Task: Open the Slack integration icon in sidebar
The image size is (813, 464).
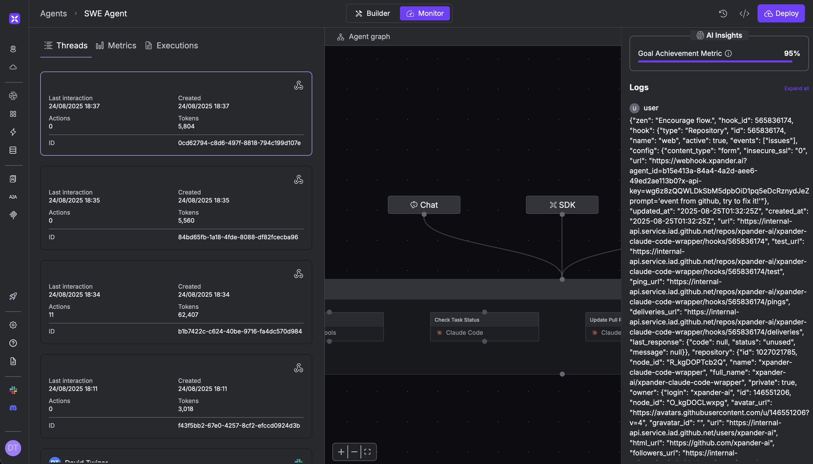Action: 13,390
